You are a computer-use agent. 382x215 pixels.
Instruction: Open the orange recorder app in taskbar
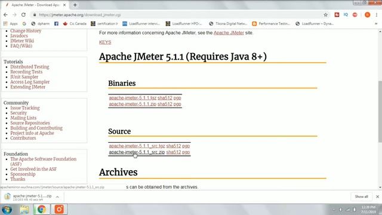coord(58,210)
